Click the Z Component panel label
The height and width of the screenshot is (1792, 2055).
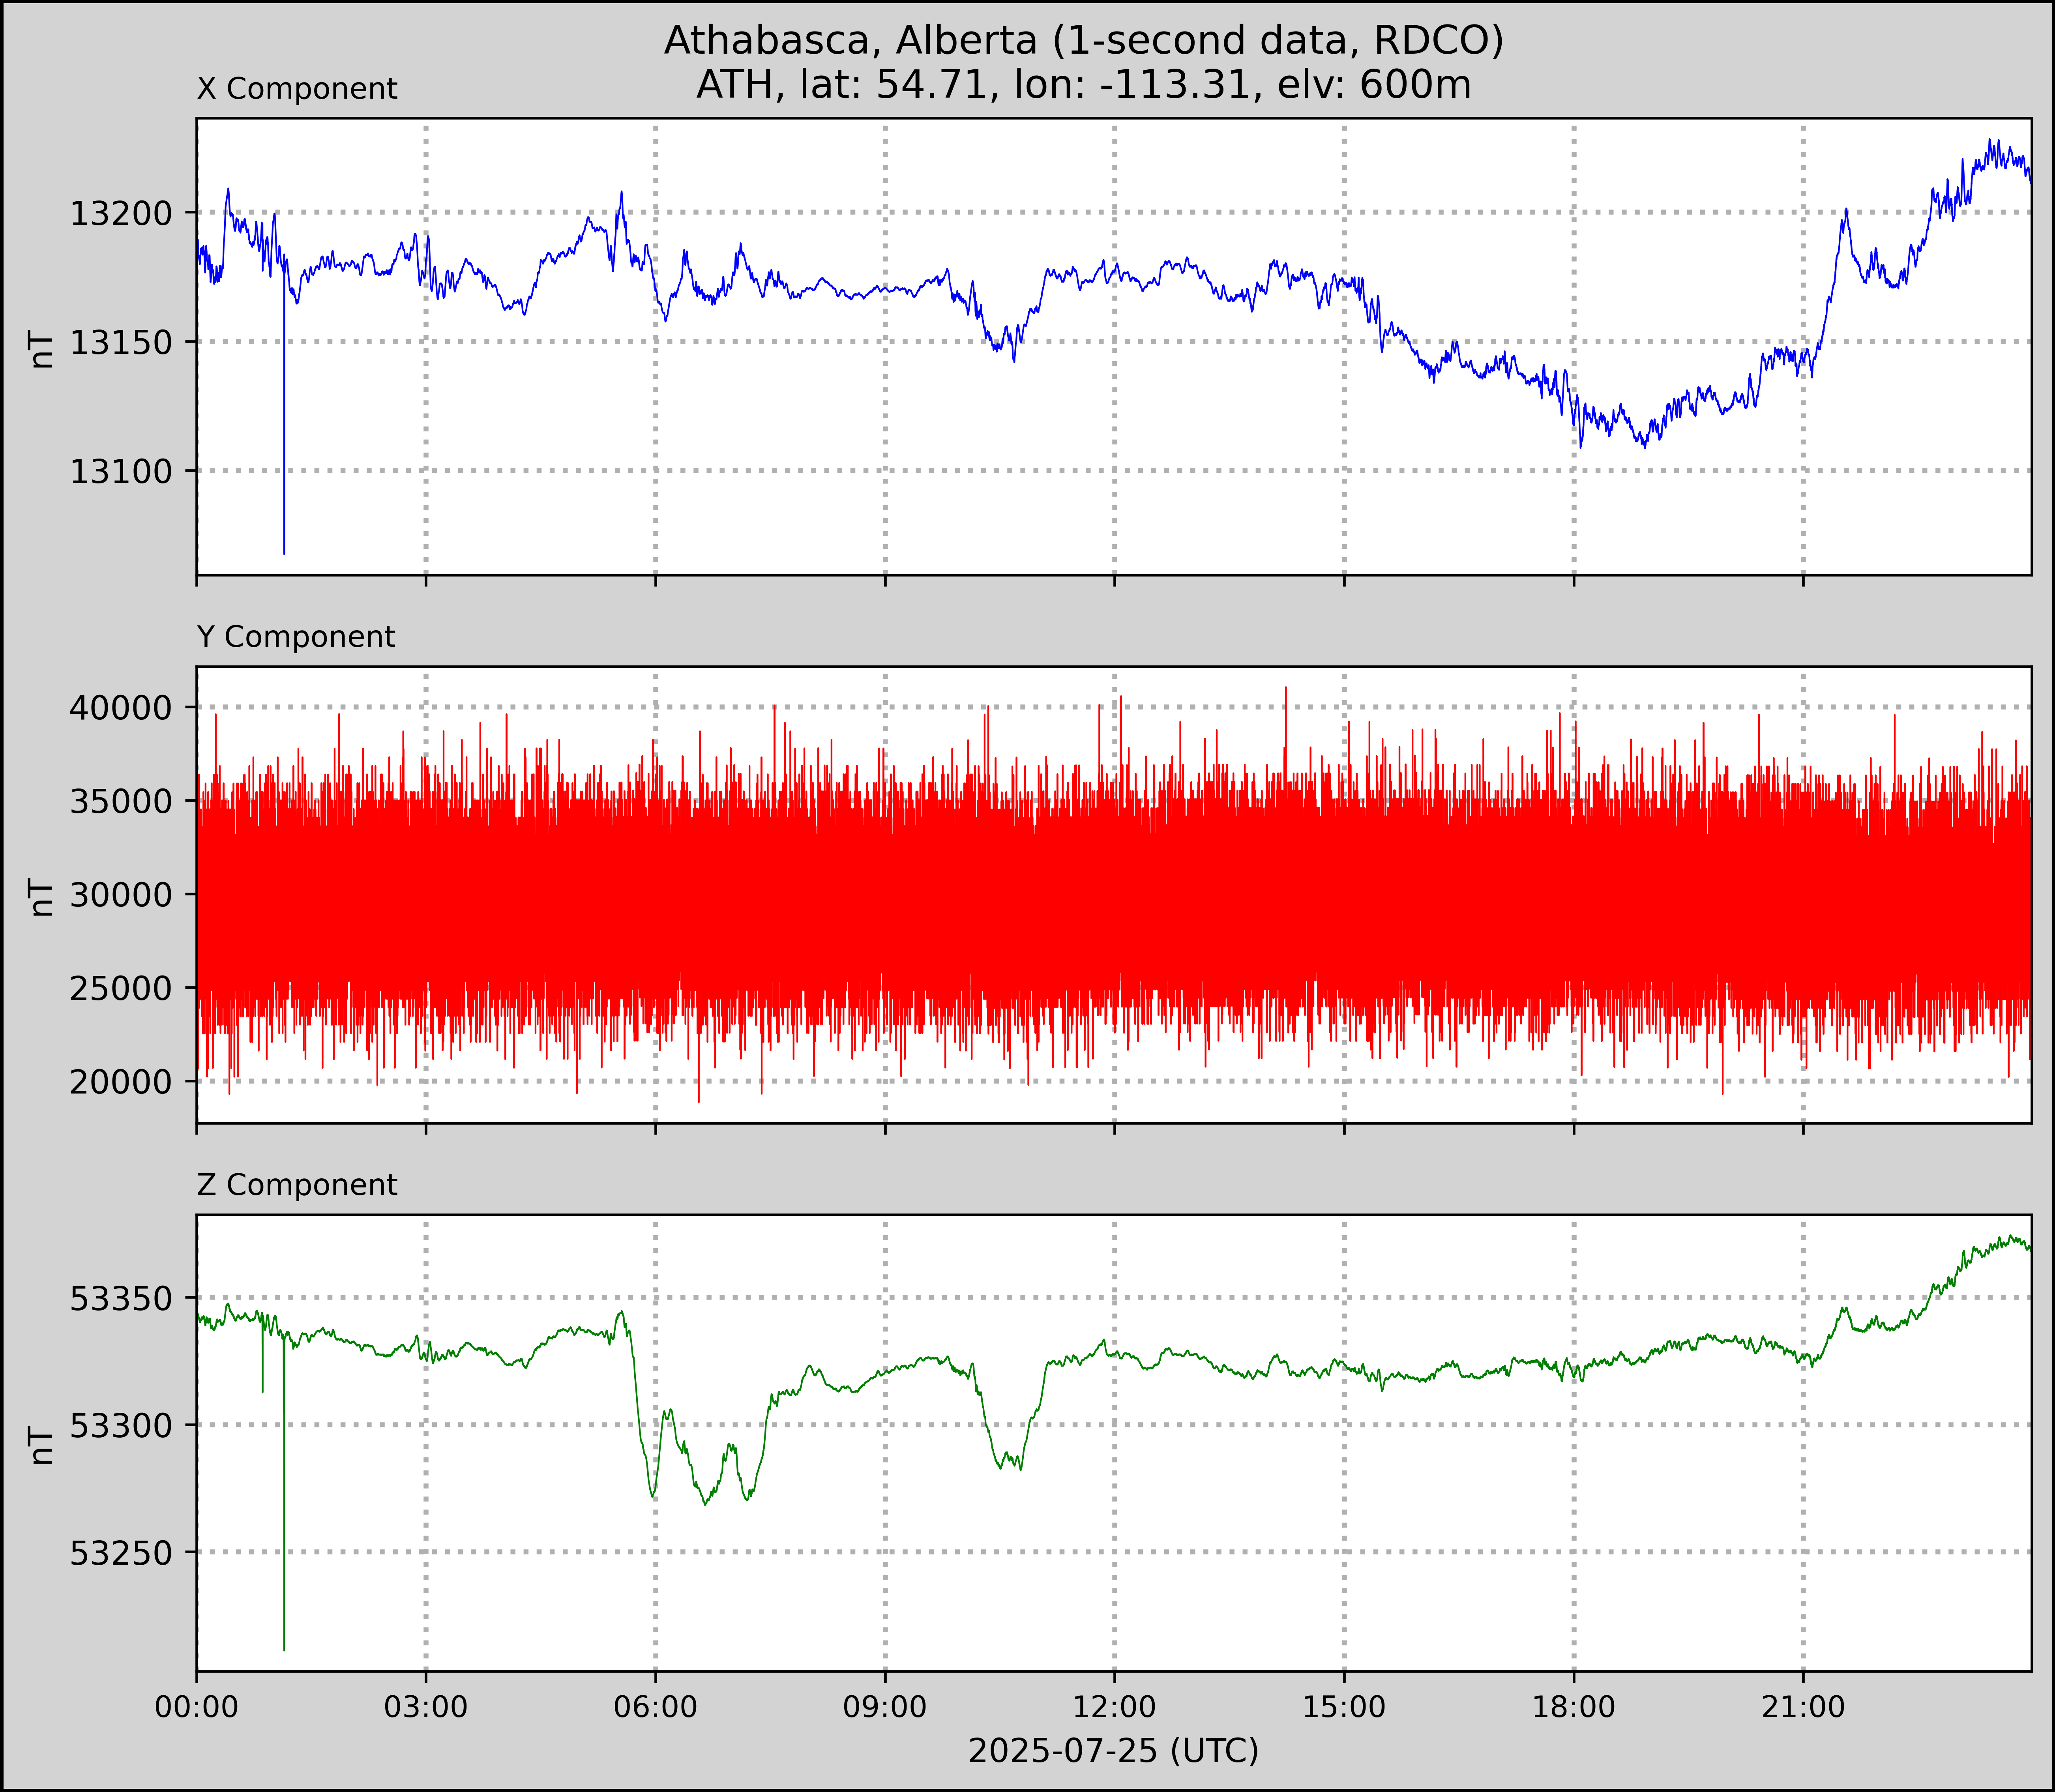tap(297, 1185)
